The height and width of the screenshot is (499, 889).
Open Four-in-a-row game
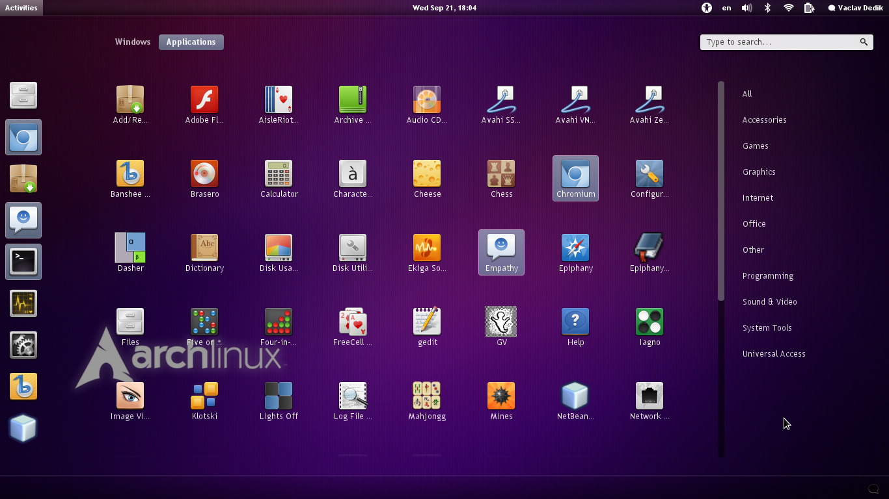click(x=279, y=327)
